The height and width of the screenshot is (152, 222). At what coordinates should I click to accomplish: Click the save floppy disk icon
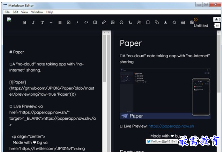(x=192, y=22)
